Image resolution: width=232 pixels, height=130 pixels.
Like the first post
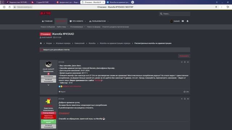coord(186,92)
